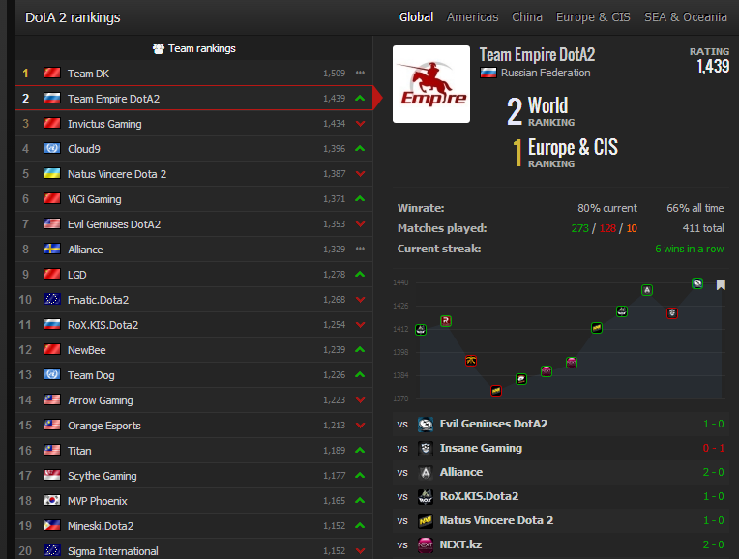Click the green up arrow for NewBee

pyautogui.click(x=360, y=349)
